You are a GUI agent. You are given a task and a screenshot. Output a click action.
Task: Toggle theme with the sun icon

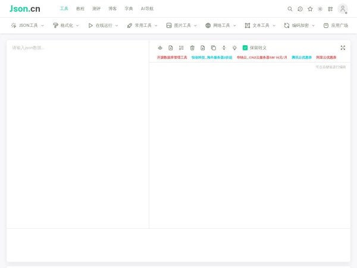pos(320,9)
